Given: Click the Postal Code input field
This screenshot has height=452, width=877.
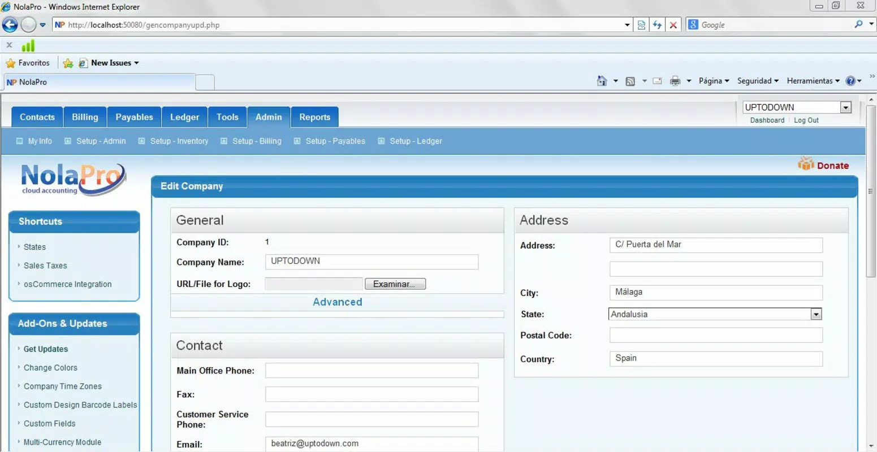Looking at the screenshot, I should (716, 335).
